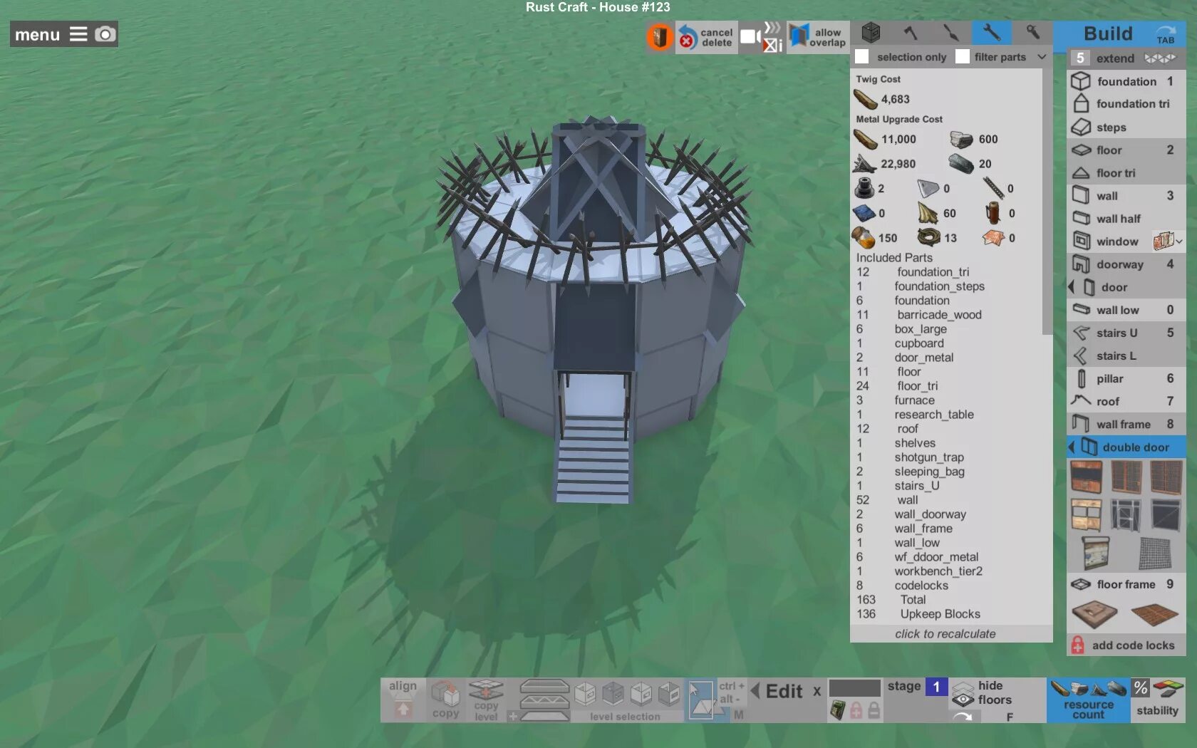Select the hatchet tool tab
Viewport: 1197px width, 748px height.
(x=911, y=33)
